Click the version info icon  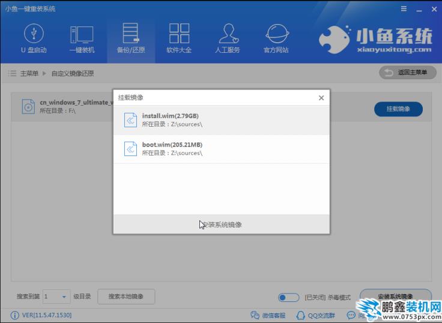14,315
